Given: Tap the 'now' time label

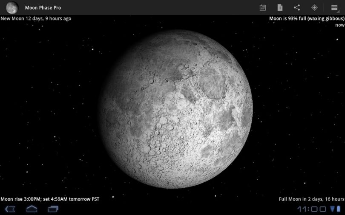Looking at the screenshot, I should tap(339, 25).
